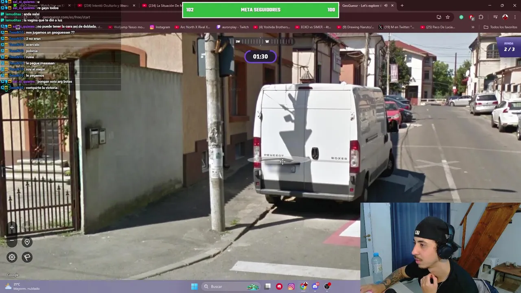Switch to Chrome taskbar icon

[x=303, y=286]
